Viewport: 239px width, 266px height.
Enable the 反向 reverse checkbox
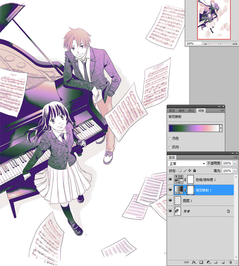[170, 147]
